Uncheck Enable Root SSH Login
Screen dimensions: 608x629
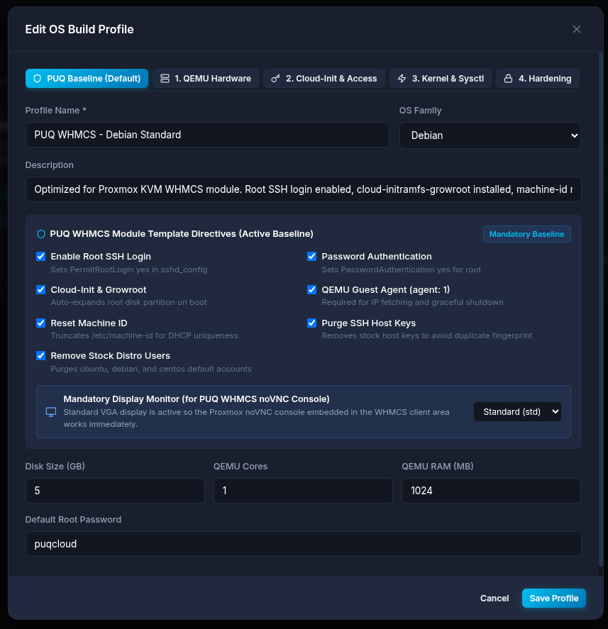[41, 256]
